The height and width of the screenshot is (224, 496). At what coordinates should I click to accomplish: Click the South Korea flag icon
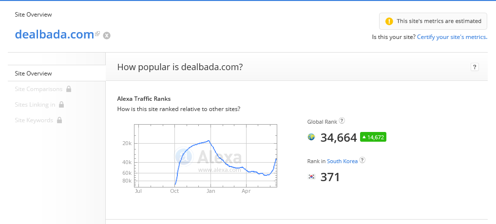pos(311,177)
